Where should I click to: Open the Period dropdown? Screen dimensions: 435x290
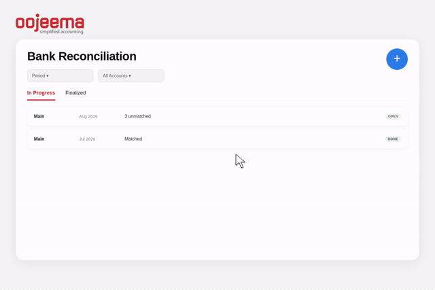[x=60, y=75]
